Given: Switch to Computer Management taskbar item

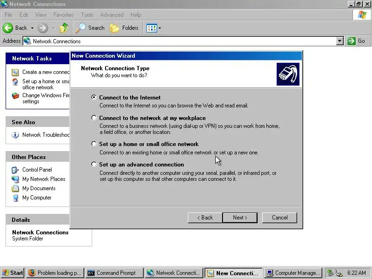Looking at the screenshot, I should click(x=293, y=273).
